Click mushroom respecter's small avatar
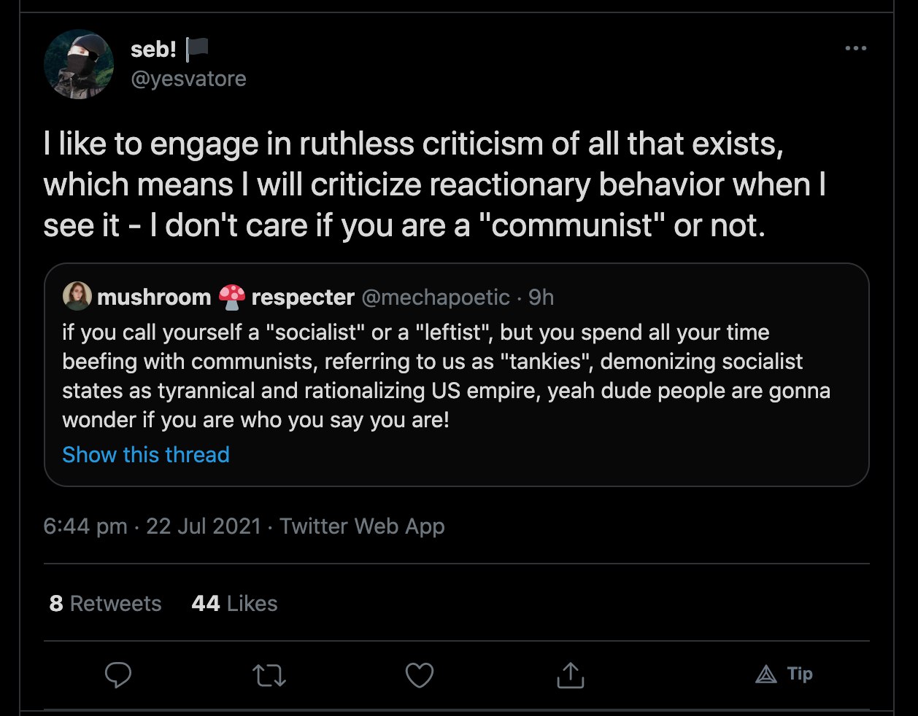 coord(77,297)
